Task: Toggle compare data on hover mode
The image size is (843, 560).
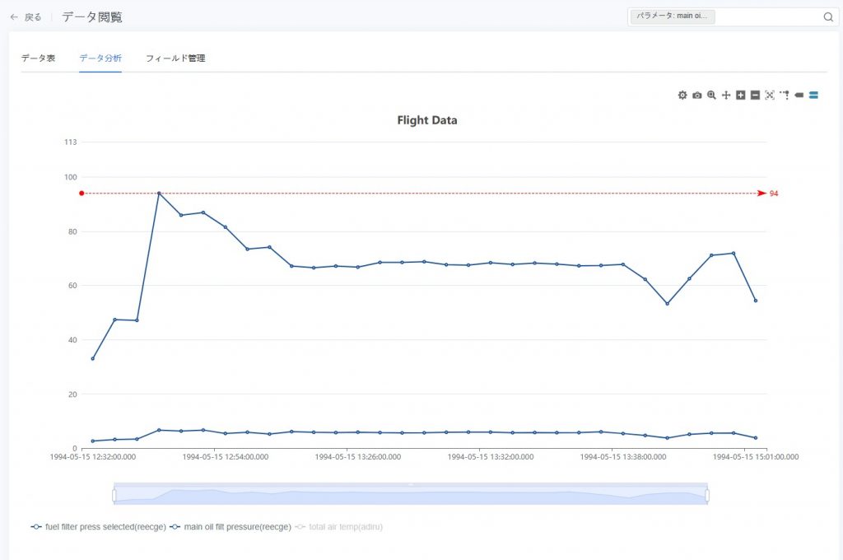Action: coord(813,96)
